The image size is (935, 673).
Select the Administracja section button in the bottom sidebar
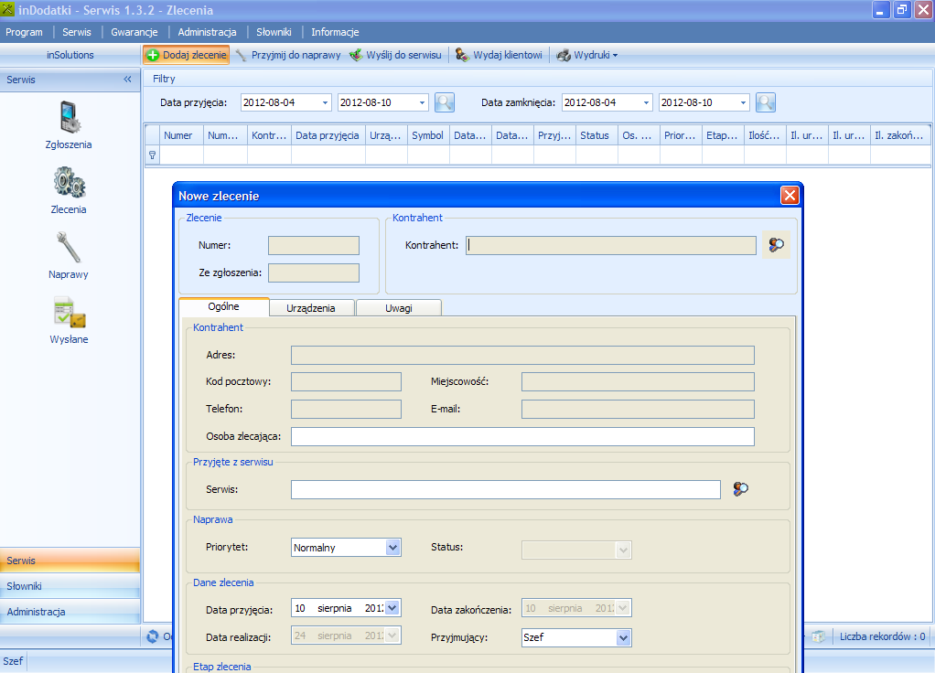coord(70,612)
